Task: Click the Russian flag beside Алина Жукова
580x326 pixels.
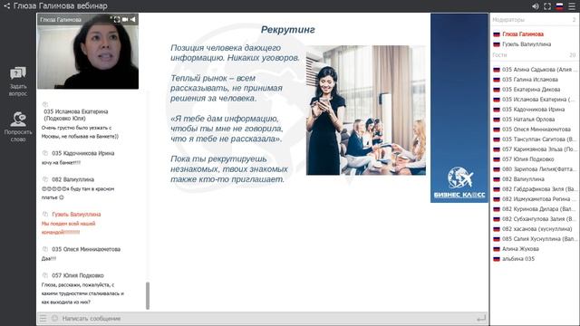Action: point(497,249)
